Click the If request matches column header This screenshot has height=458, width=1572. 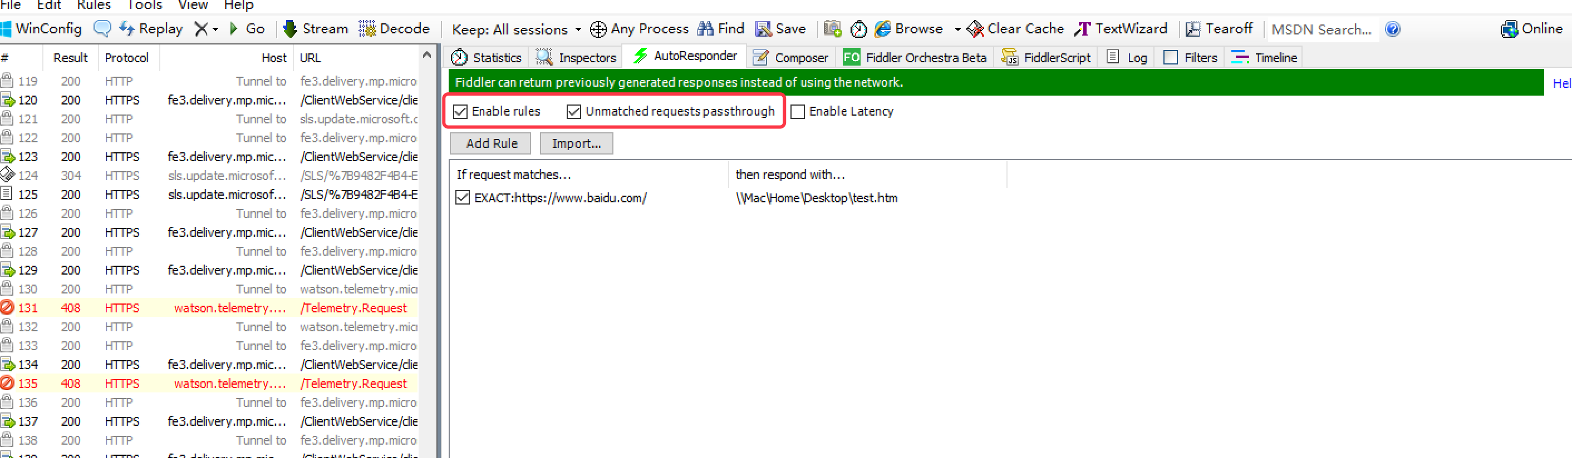[589, 175]
